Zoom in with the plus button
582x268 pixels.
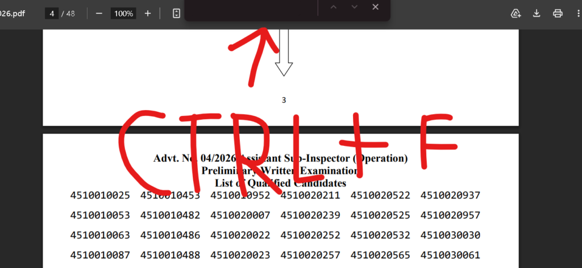(x=148, y=14)
